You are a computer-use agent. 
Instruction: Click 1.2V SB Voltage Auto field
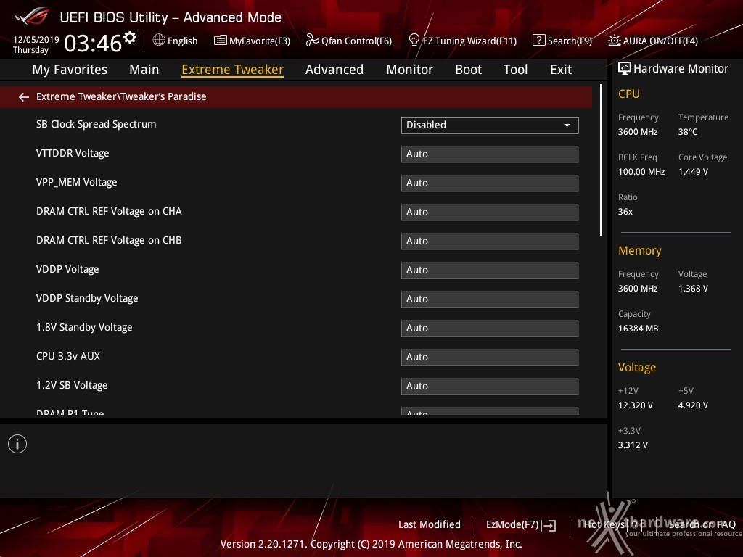[x=490, y=387]
